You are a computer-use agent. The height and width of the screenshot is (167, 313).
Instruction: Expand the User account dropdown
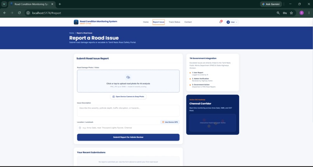coord(232,22)
